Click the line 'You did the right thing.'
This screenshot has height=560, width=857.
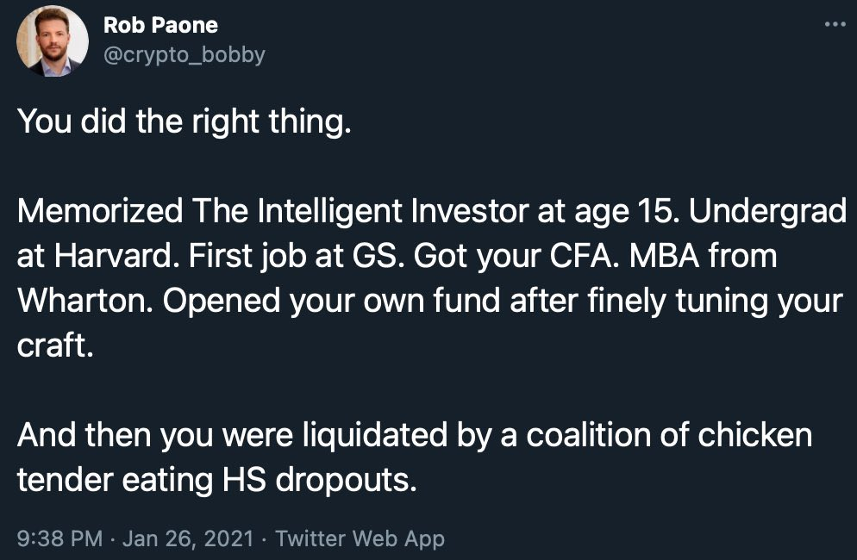185,121
